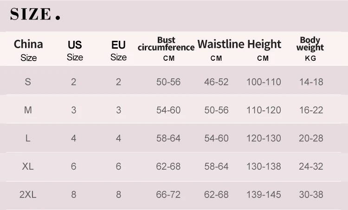
Task: Select the height value 139-145 cell
Action: pyautogui.click(x=264, y=195)
